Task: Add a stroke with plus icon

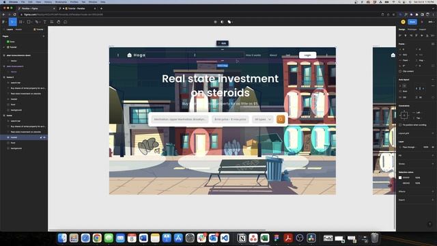Action: (x=433, y=164)
